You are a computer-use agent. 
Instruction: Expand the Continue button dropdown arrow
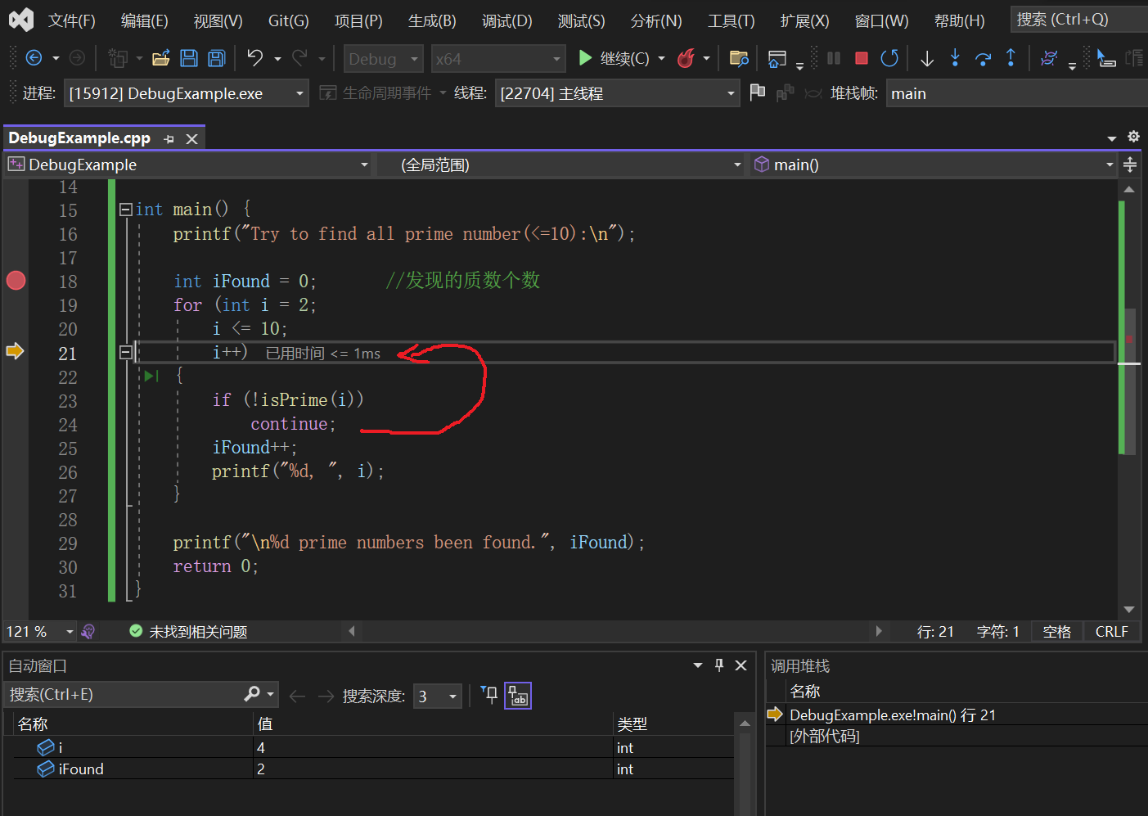coord(661,58)
